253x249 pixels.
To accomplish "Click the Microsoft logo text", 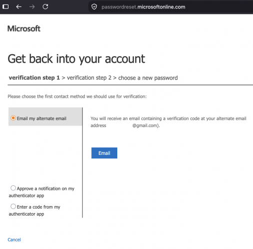I will tap(24, 28).
